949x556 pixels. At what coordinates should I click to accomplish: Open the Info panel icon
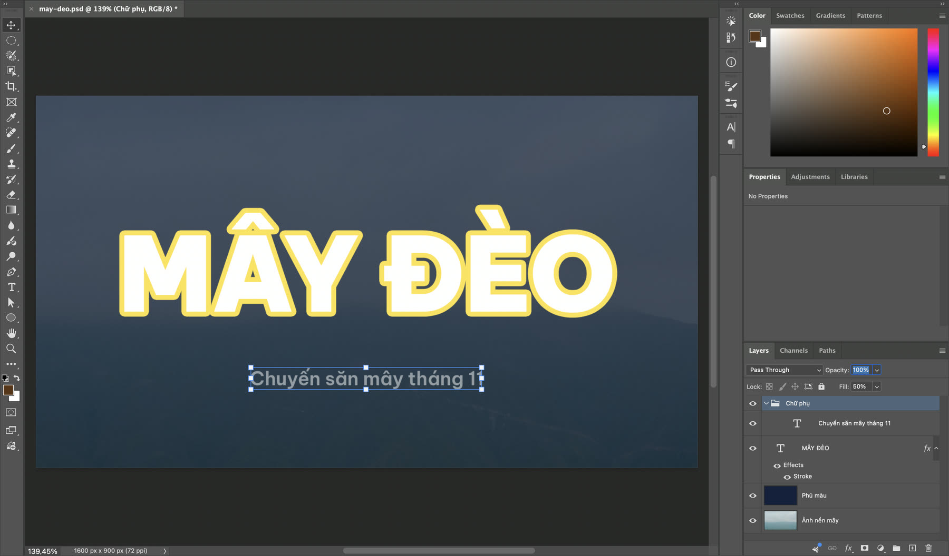pos(731,62)
